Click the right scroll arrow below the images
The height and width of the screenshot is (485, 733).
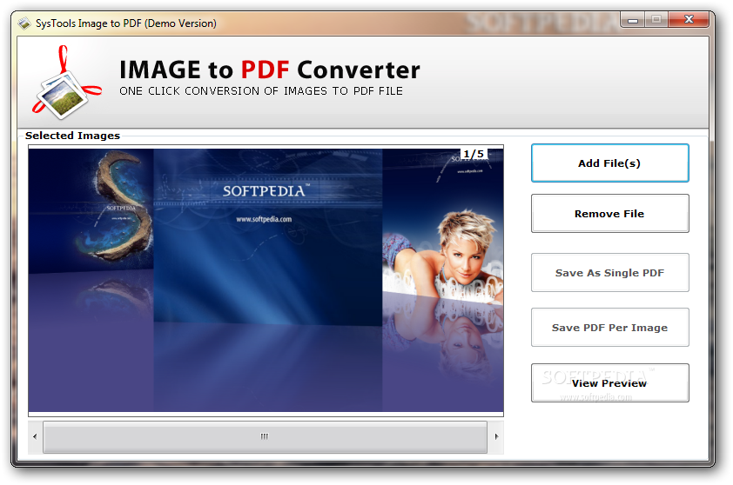coord(496,437)
